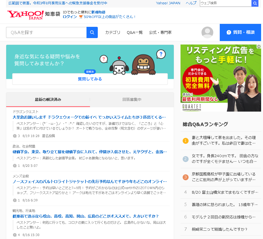Click the 知恵袋 logo text
The height and width of the screenshot is (239, 263).
[x=52, y=14]
